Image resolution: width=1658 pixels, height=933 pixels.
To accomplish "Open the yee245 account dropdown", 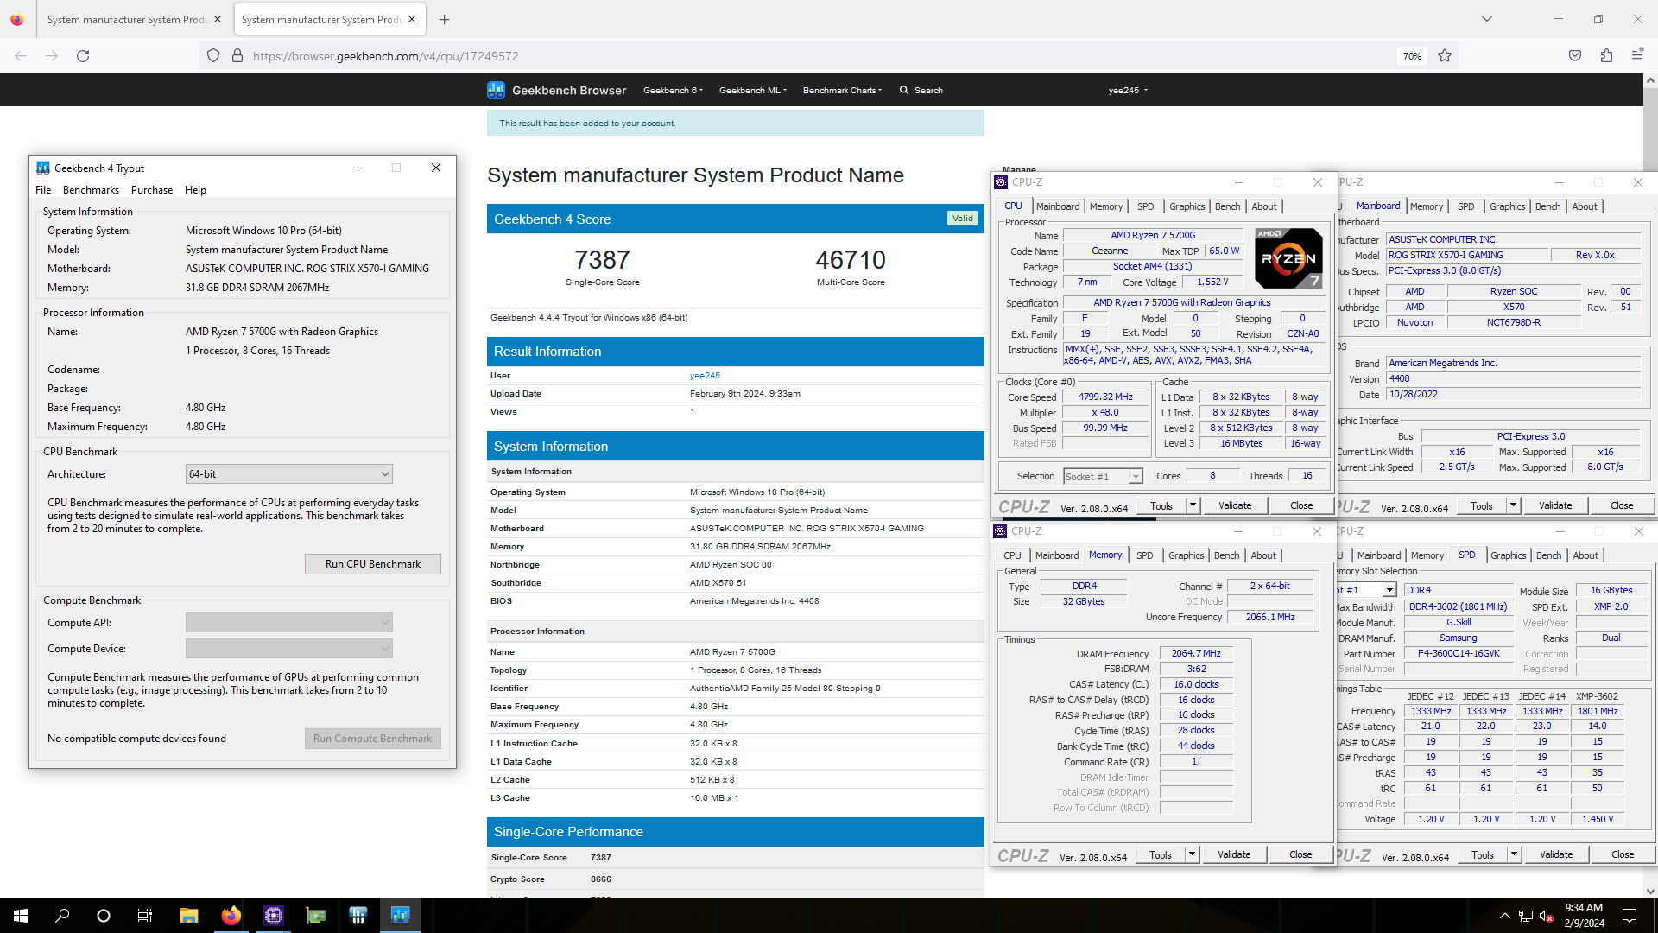I will [1128, 90].
